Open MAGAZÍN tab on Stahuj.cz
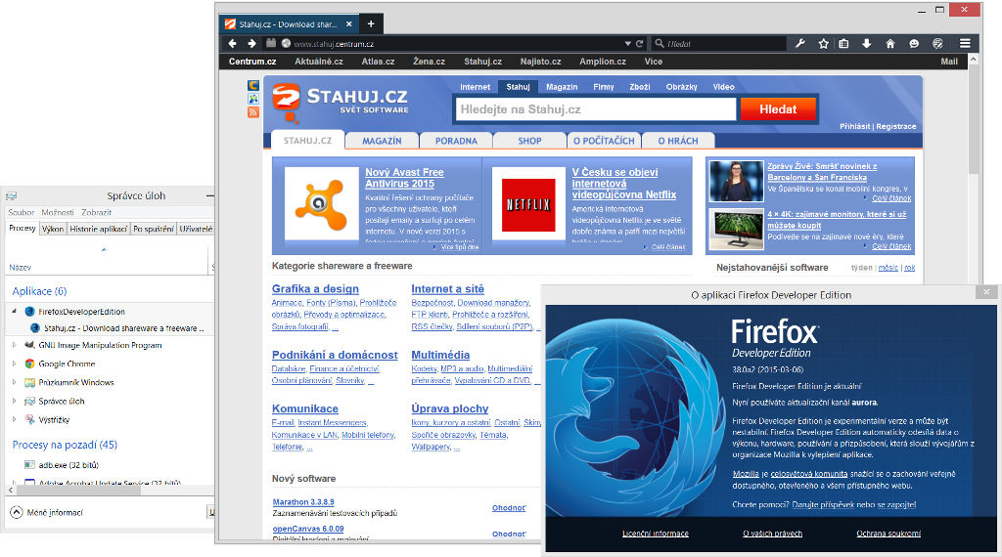 coord(383,141)
